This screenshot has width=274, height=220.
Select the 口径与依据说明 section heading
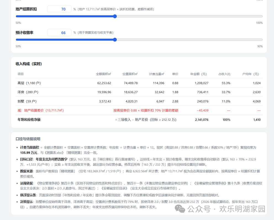(x=28, y=139)
